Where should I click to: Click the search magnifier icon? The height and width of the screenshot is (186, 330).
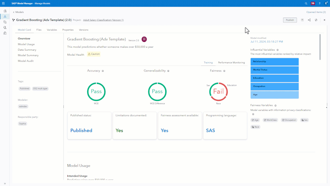306,3
